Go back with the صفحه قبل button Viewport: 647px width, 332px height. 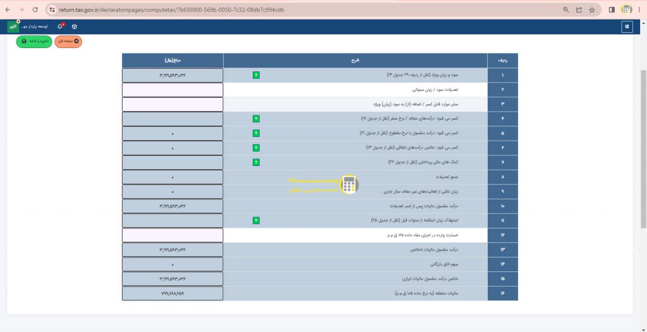click(68, 41)
